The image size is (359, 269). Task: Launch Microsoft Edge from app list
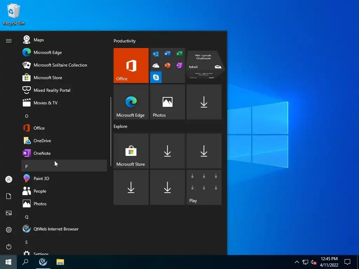pyautogui.click(x=64, y=53)
